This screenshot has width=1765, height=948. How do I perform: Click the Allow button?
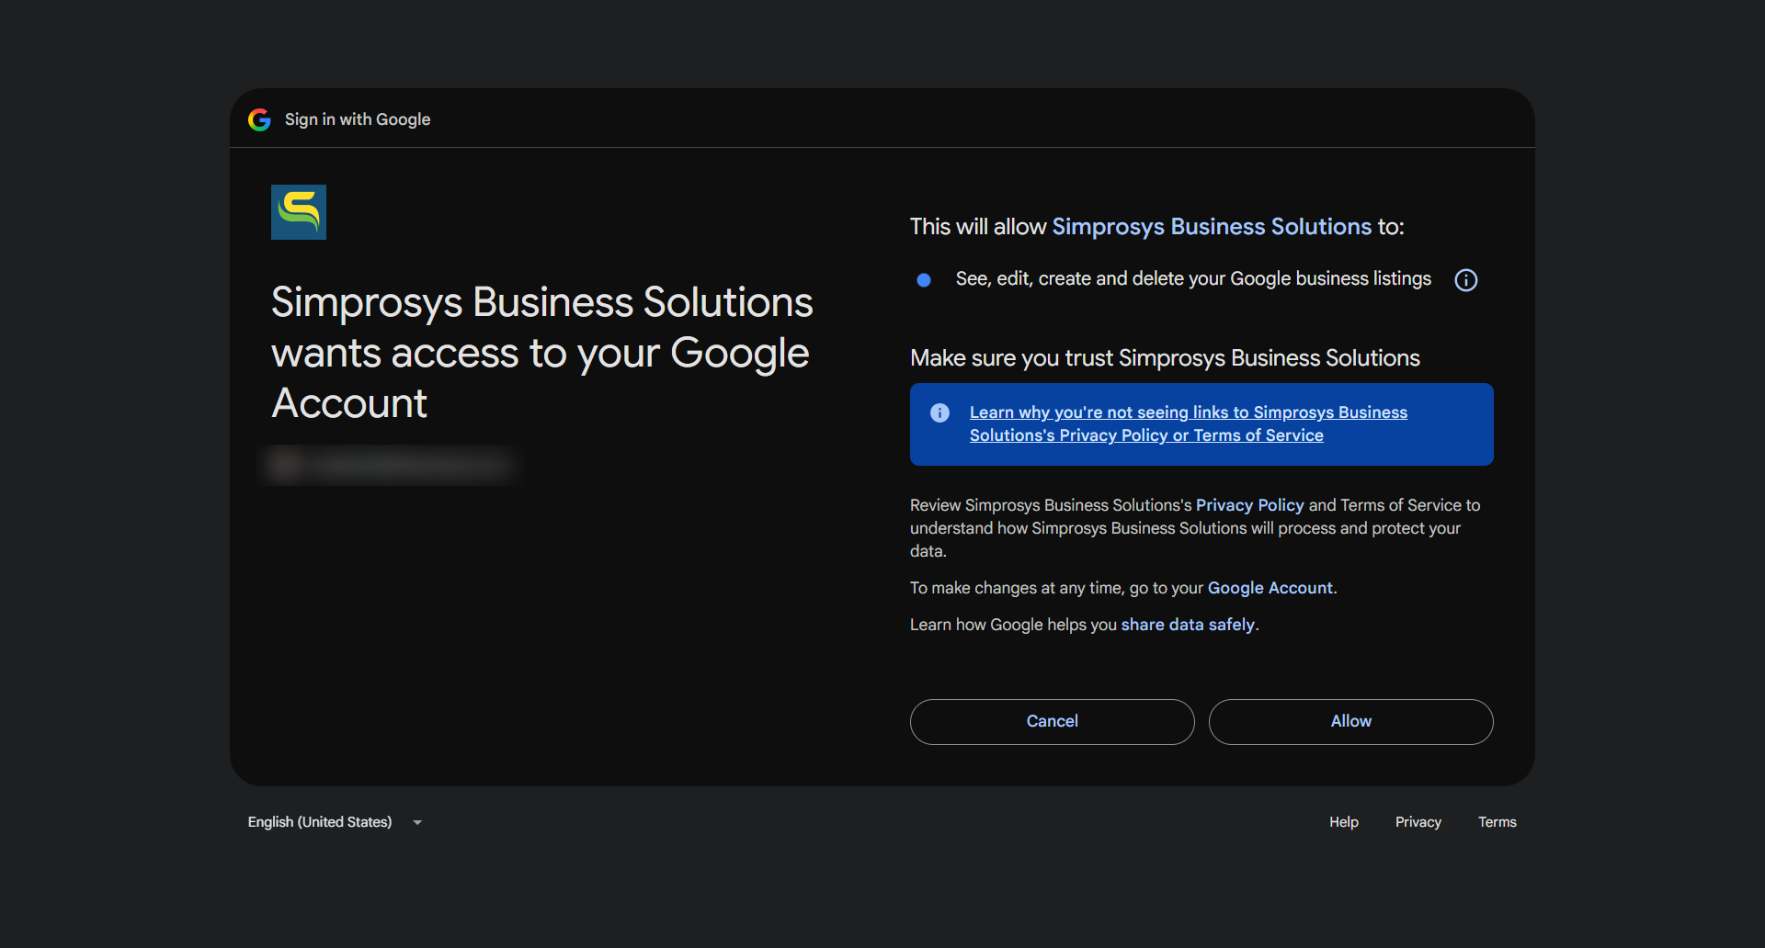coord(1351,722)
